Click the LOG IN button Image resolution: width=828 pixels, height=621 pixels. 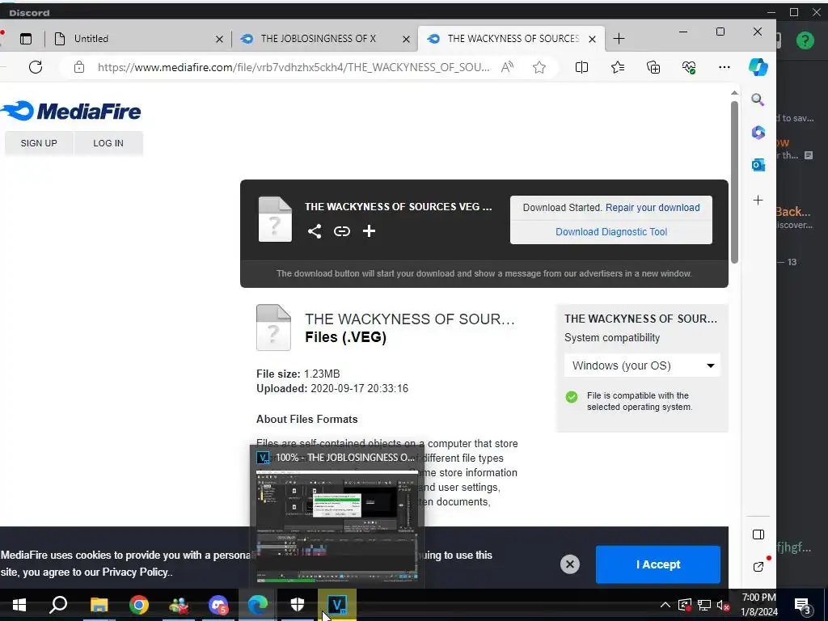coord(108,143)
